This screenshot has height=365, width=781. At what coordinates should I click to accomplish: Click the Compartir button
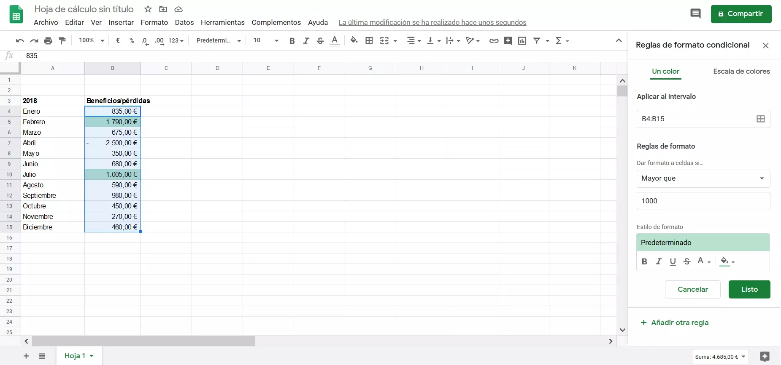[741, 14]
